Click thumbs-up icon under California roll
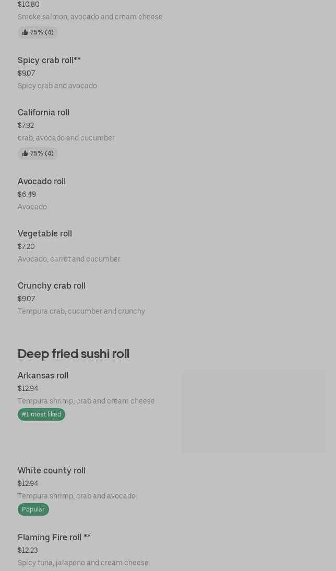336x571 pixels. (x=25, y=153)
